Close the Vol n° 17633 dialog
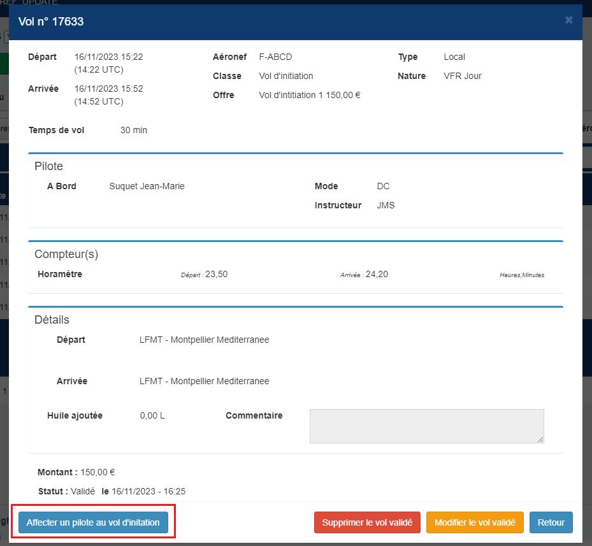 click(x=568, y=20)
